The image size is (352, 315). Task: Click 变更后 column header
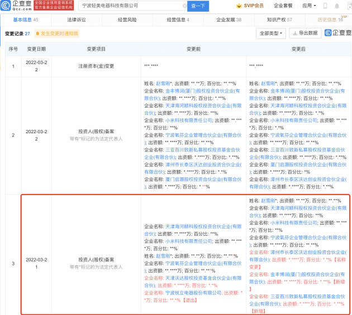pos(298,49)
